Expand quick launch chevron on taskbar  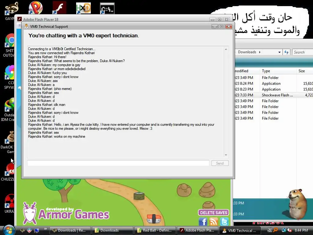pyautogui.click(x=45, y=229)
